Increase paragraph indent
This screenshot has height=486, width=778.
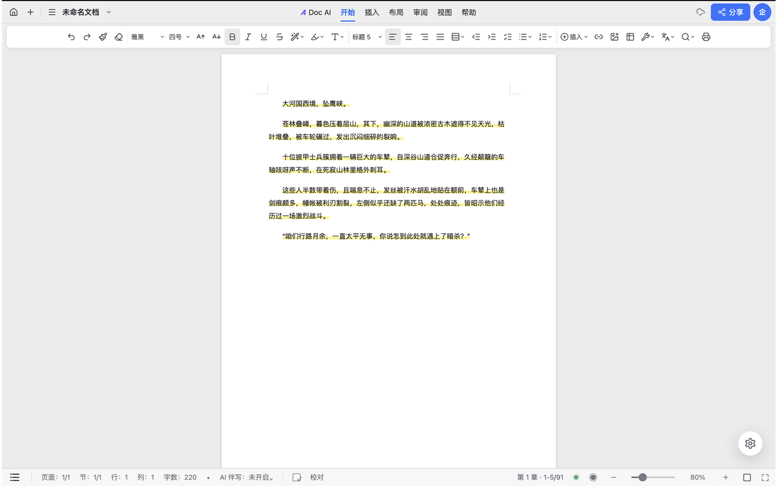pos(492,37)
